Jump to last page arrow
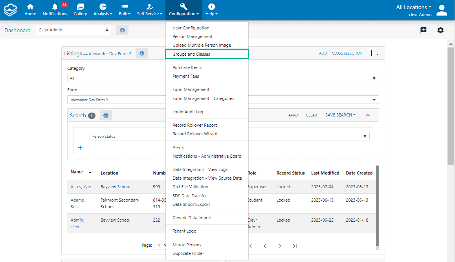This screenshot has width=455, height=262. 295,246
